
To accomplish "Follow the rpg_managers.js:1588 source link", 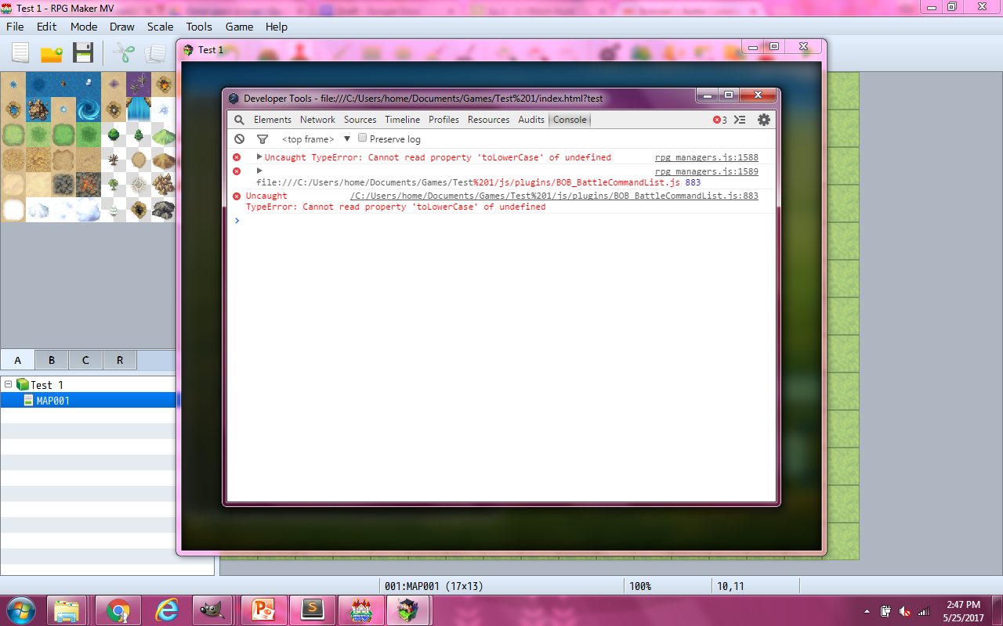I will tap(707, 157).
